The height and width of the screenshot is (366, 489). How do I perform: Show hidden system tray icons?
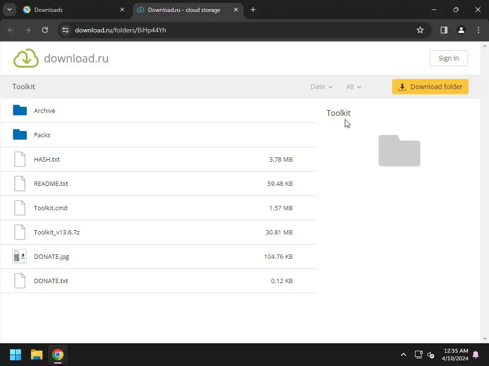click(x=403, y=355)
